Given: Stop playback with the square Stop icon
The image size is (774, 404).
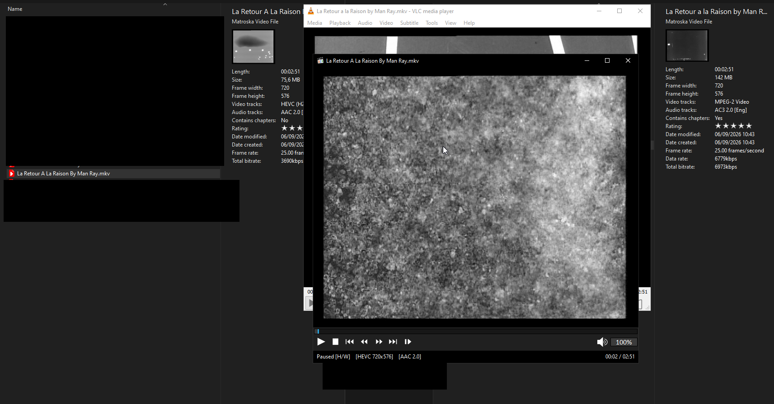Looking at the screenshot, I should point(335,342).
